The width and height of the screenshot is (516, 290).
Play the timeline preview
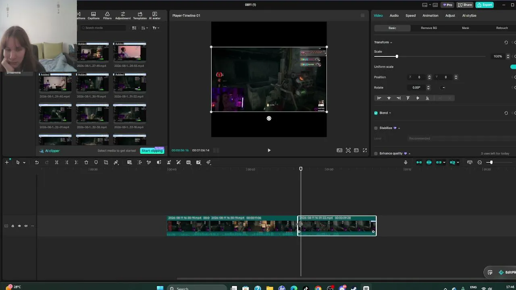(x=269, y=150)
